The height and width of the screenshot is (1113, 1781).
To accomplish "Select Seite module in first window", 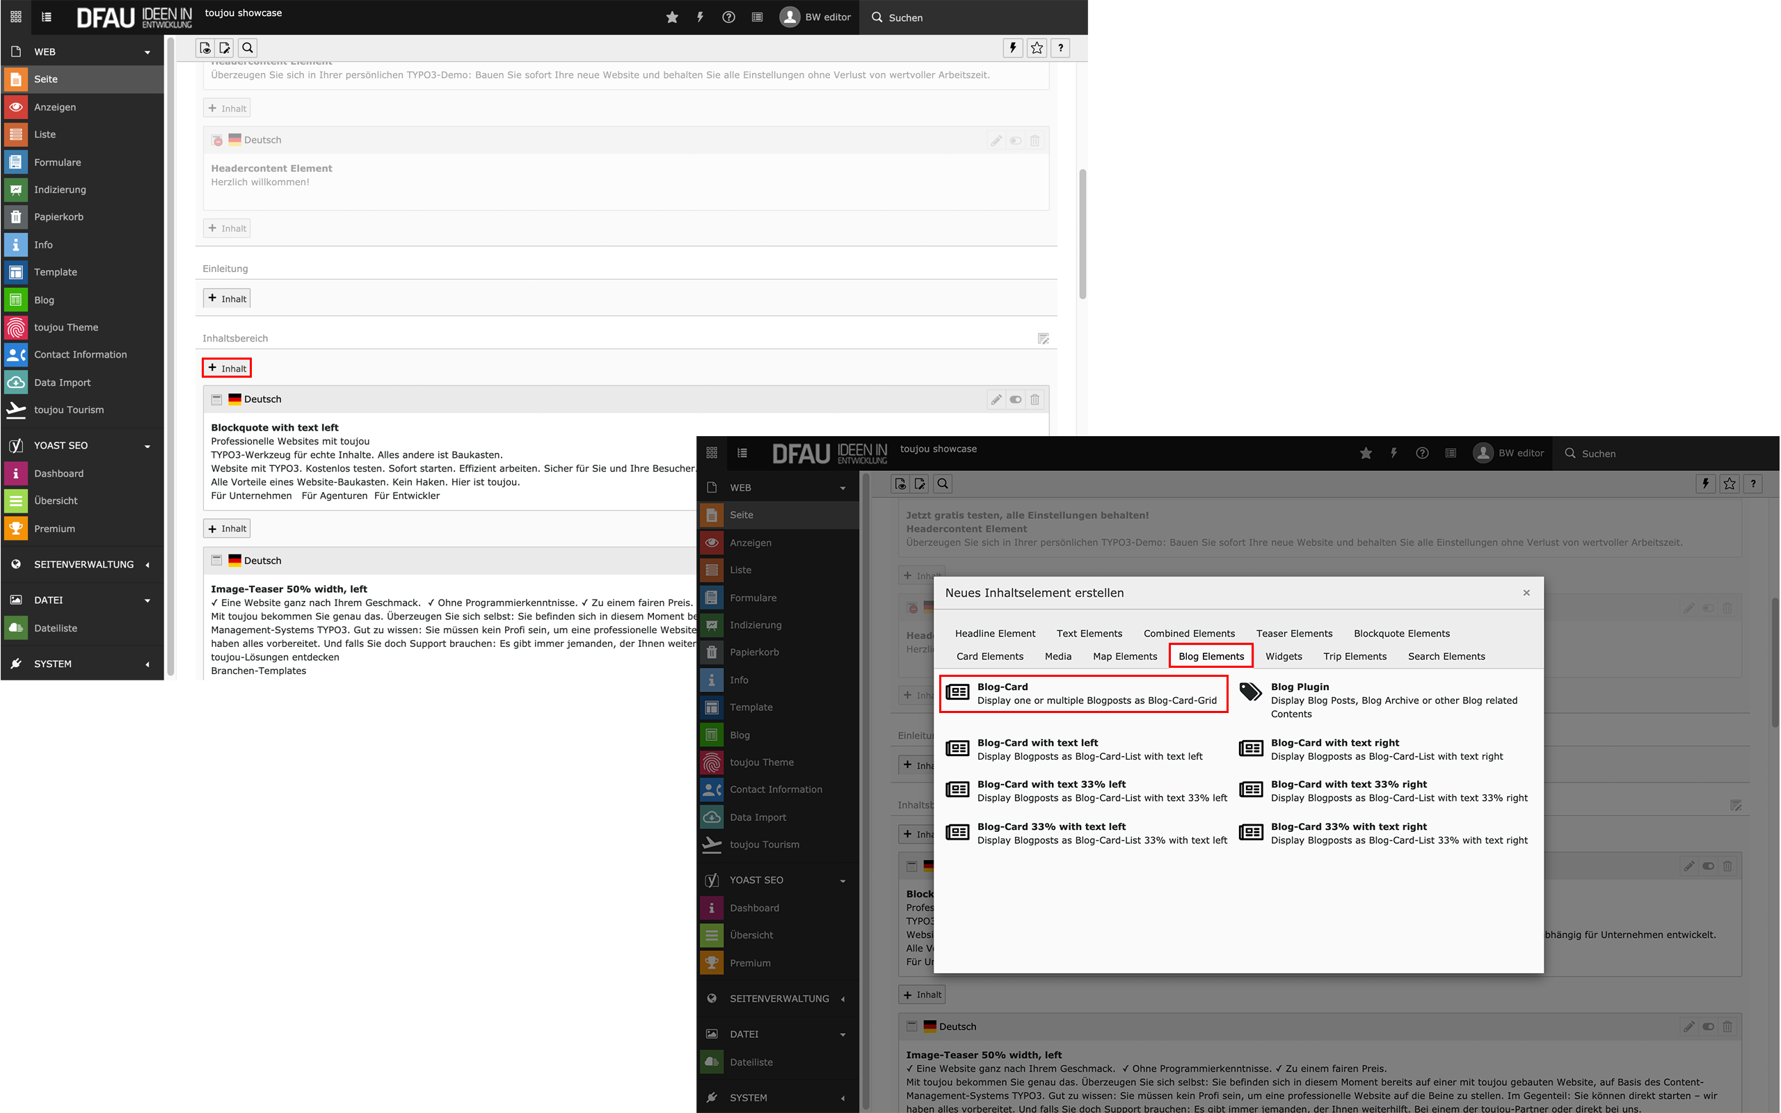I will click(x=82, y=79).
